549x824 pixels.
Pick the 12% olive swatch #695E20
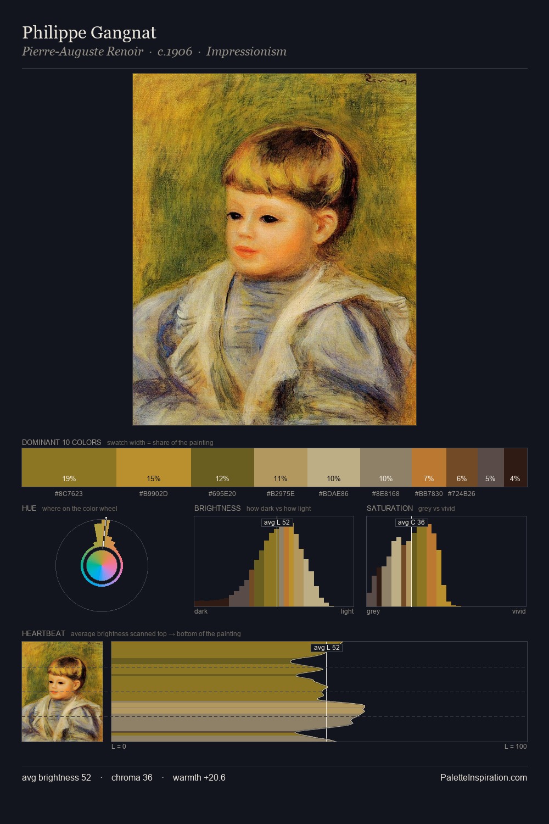pos(222,467)
